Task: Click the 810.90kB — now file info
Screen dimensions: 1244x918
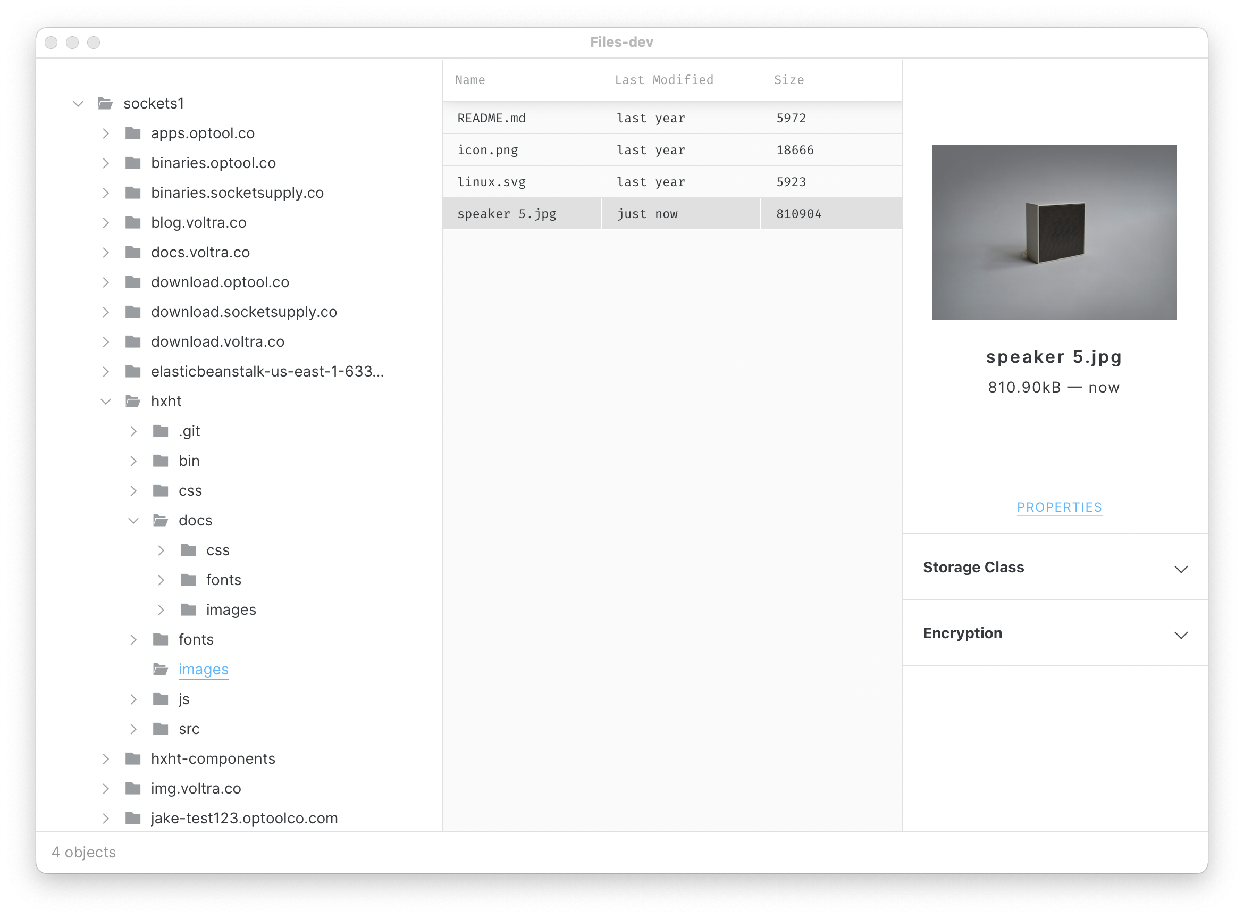Action: (1054, 388)
